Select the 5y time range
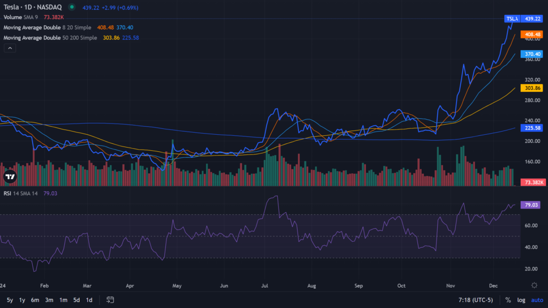This screenshot has width=548, height=308. pos(10,300)
